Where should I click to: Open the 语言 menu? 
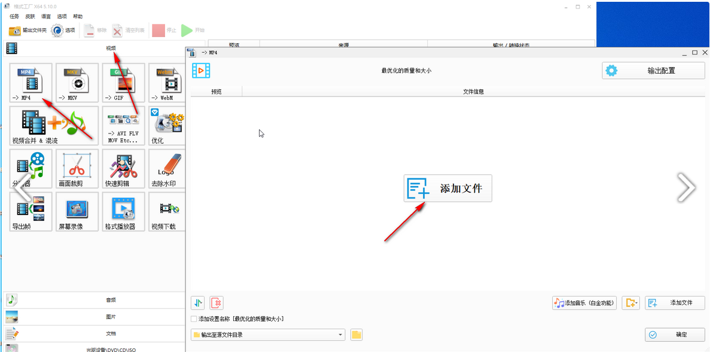coord(46,16)
